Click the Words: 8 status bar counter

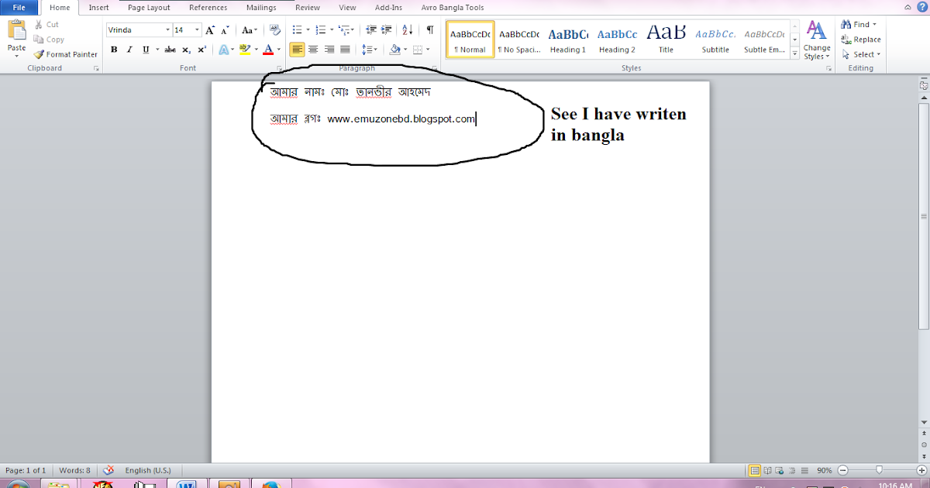click(74, 470)
